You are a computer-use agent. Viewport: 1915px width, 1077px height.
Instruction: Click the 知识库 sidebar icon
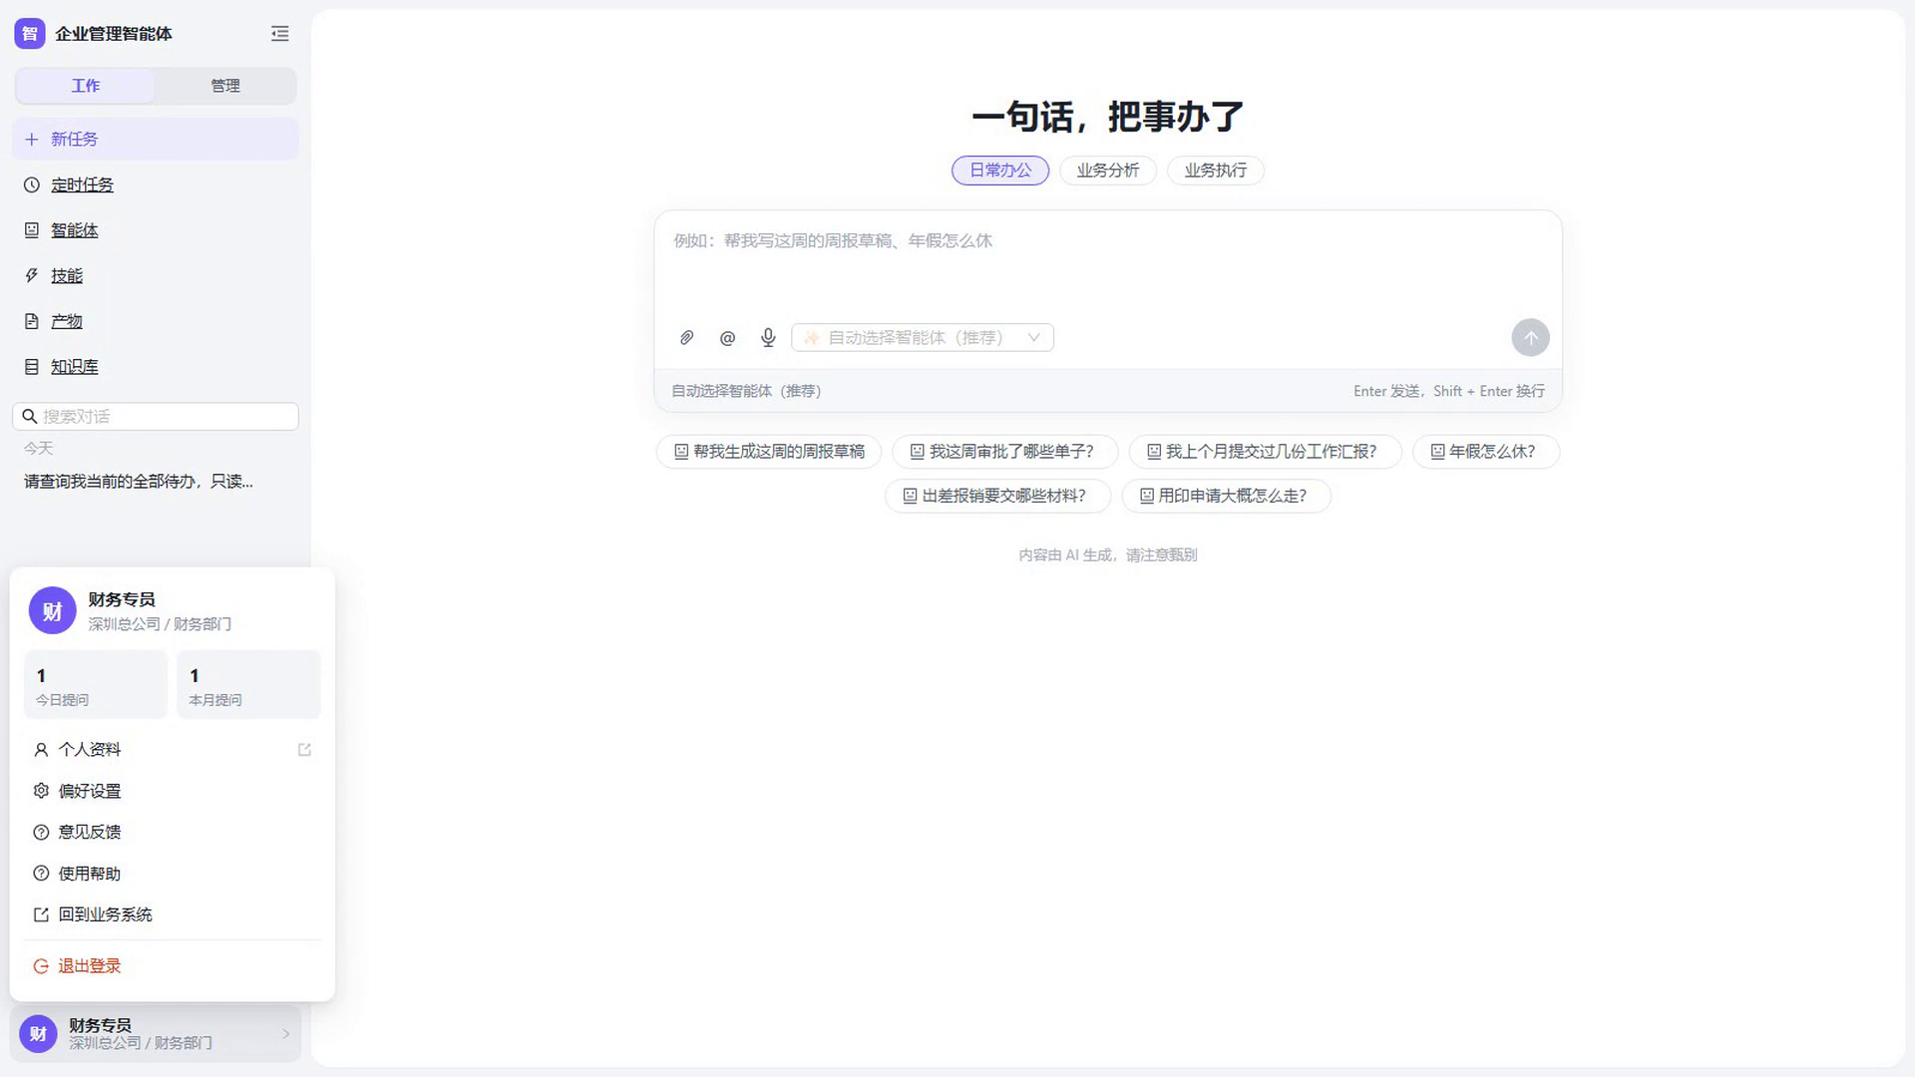[32, 367]
